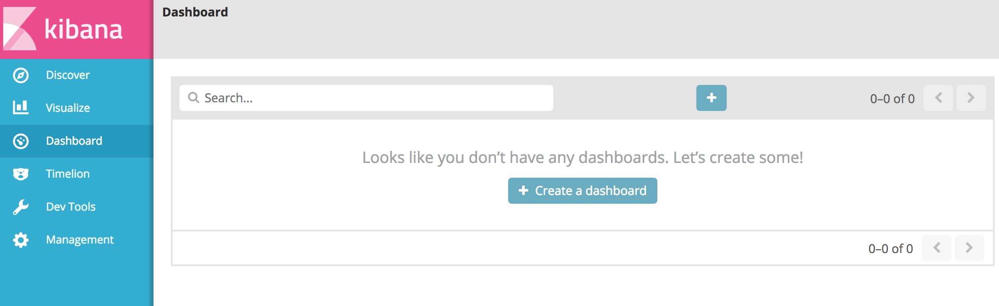Select the highlighted Dashboard sidebar entry
Image resolution: width=999 pixels, height=306 pixels.
74,140
